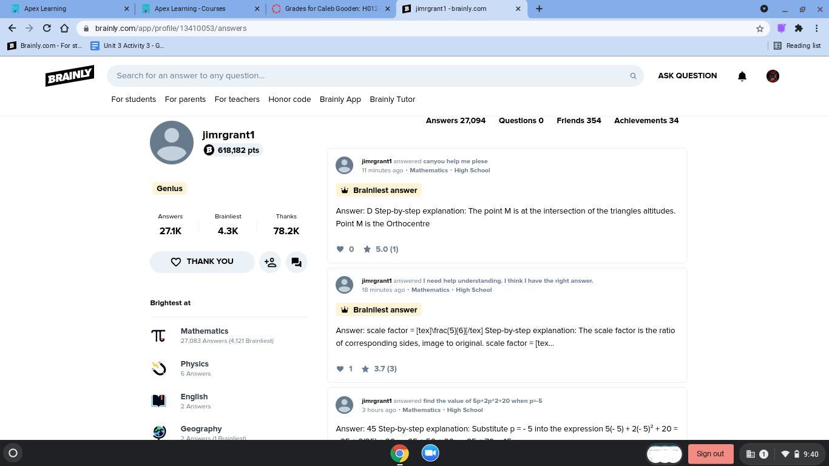Viewport: 829px width, 466px height.
Task: Open the Reading list
Action: [797, 46]
